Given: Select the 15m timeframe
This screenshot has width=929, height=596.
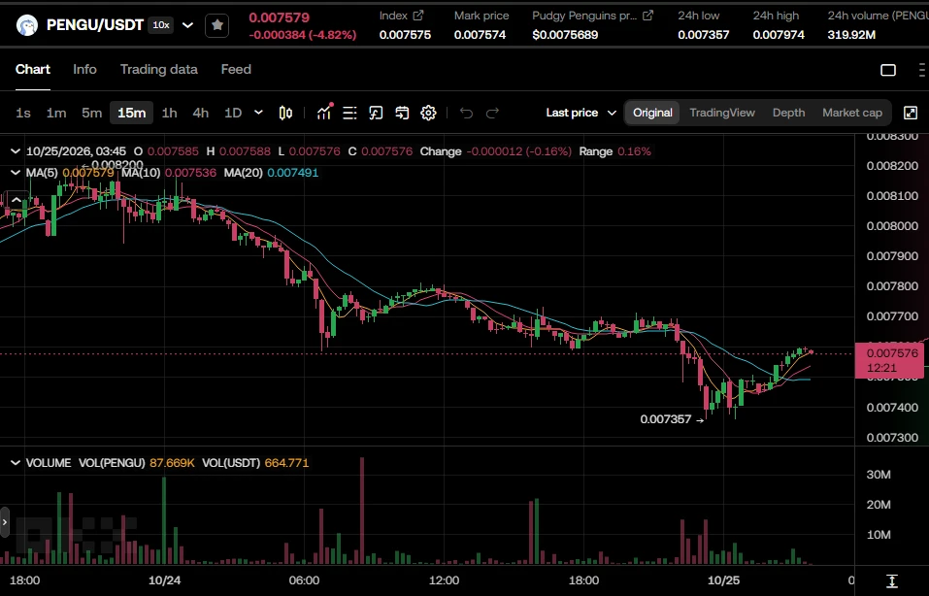Looking at the screenshot, I should 131,113.
